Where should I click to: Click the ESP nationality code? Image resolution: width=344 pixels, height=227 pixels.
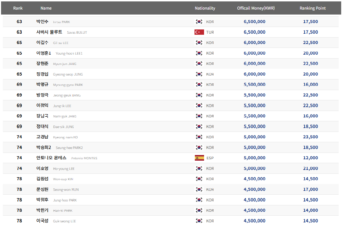(210, 158)
